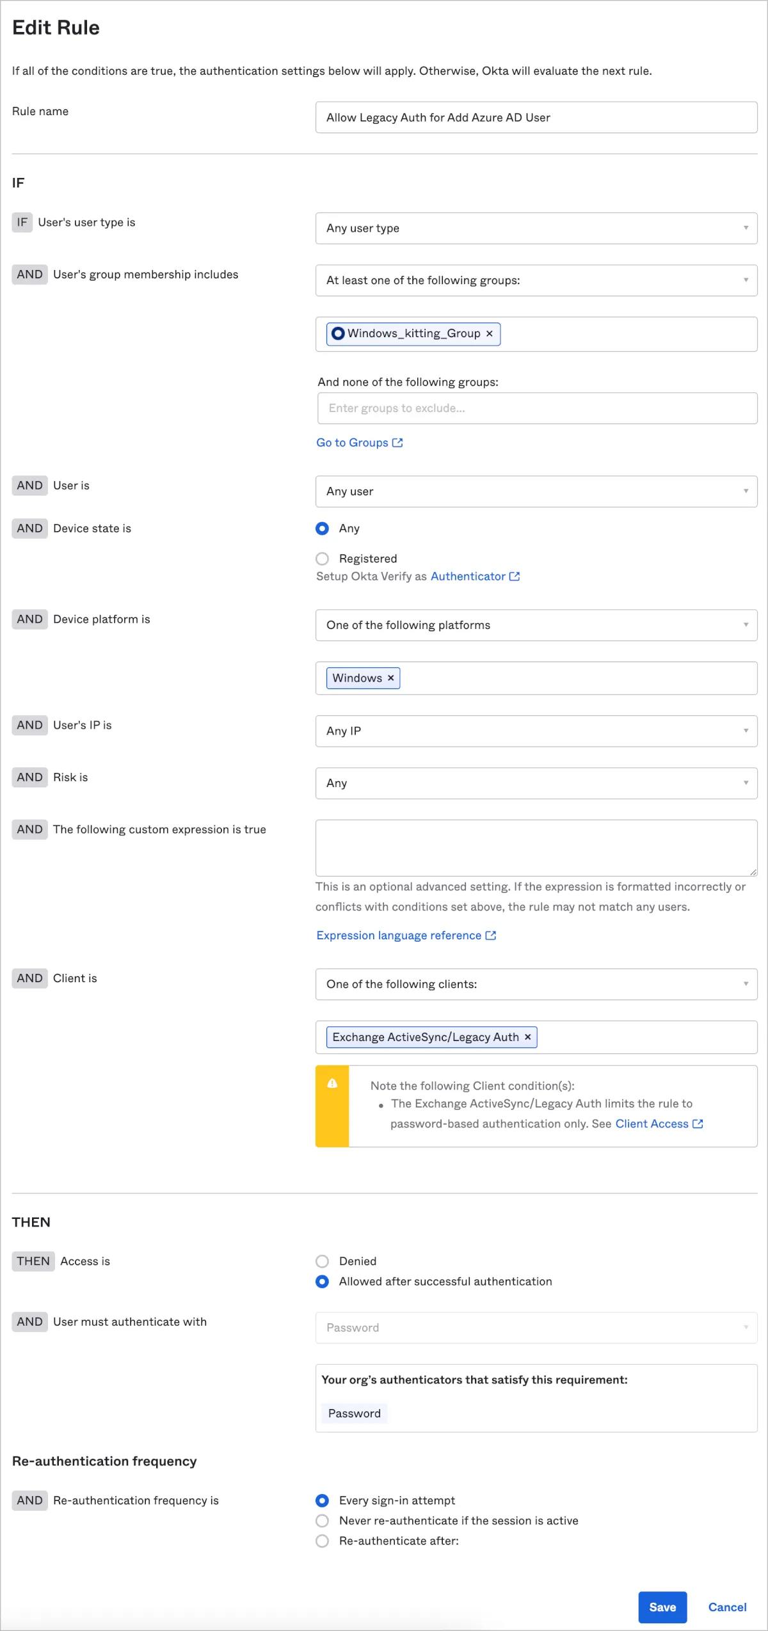The height and width of the screenshot is (1631, 768).
Task: Cancel editing the rule
Action: [727, 1607]
